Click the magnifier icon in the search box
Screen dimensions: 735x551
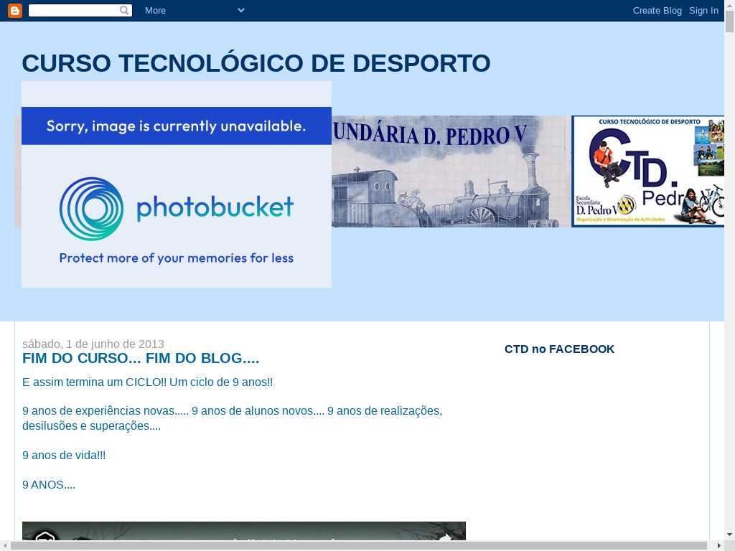coord(124,10)
